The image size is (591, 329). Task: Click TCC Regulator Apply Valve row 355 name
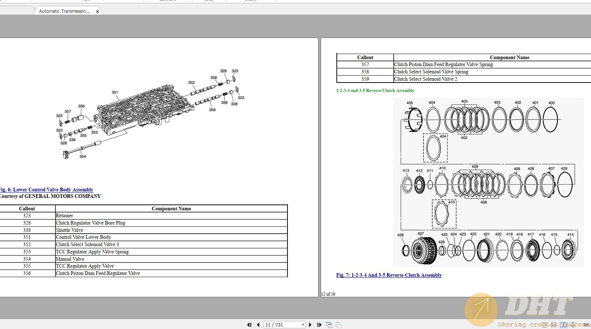click(x=171, y=266)
